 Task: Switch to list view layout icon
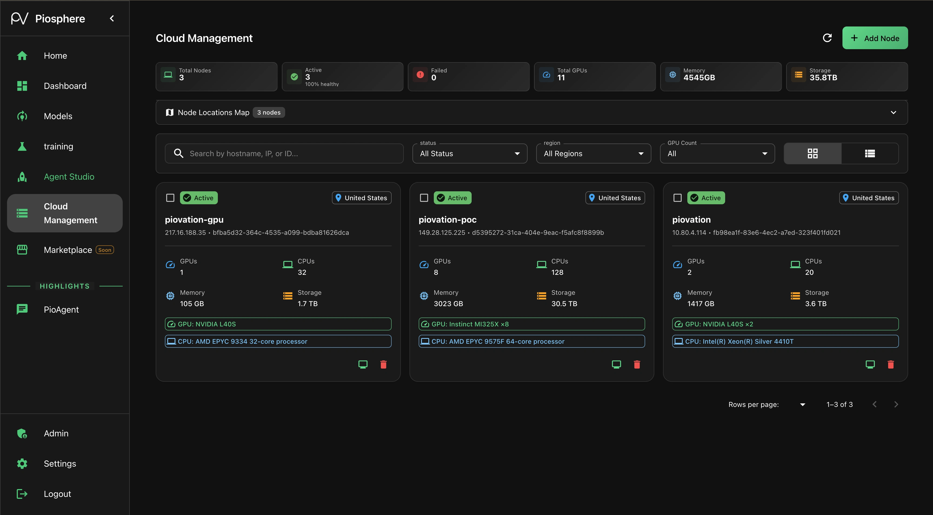pos(869,153)
